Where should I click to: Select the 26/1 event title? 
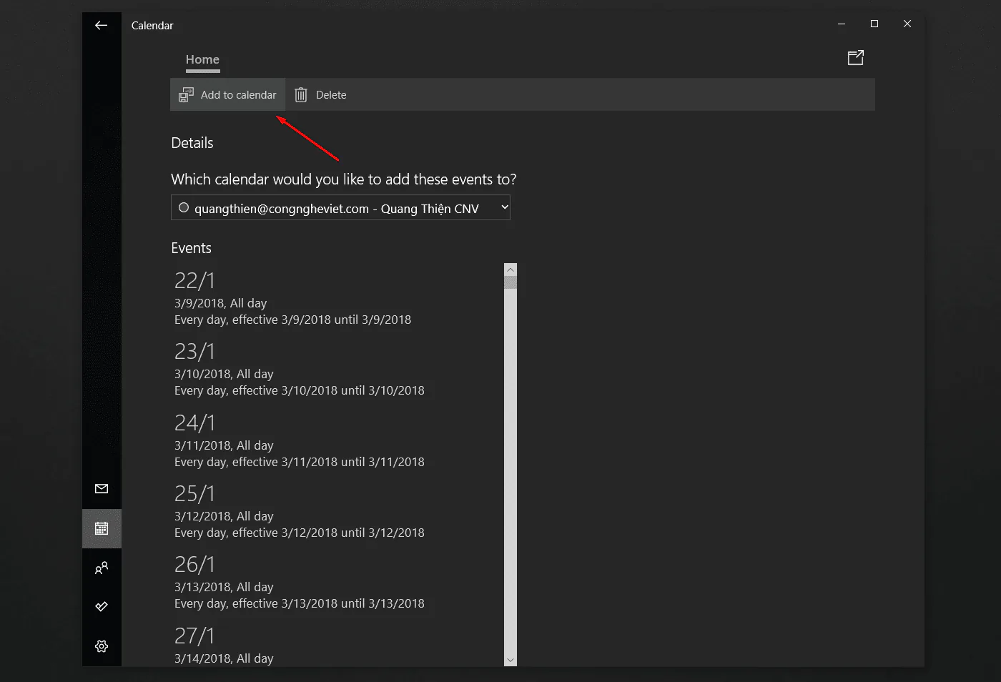194,564
